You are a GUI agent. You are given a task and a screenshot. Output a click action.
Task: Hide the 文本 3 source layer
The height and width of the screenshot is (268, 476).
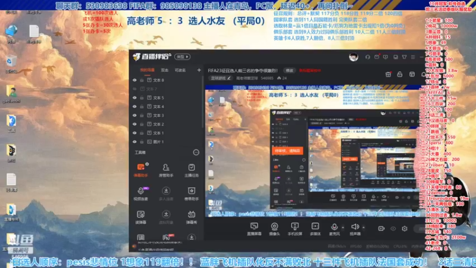(x=134, y=116)
